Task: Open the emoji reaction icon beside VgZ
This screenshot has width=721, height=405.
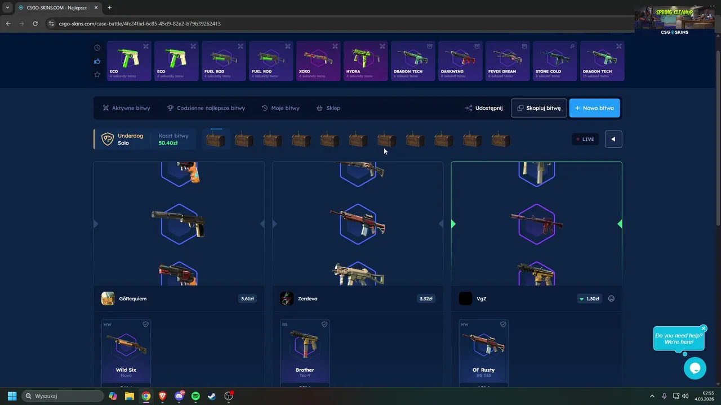Action: pyautogui.click(x=611, y=299)
